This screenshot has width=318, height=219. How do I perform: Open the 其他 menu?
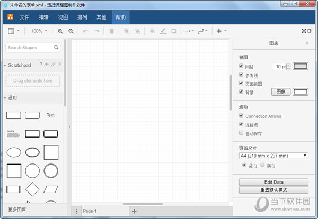click(101, 17)
